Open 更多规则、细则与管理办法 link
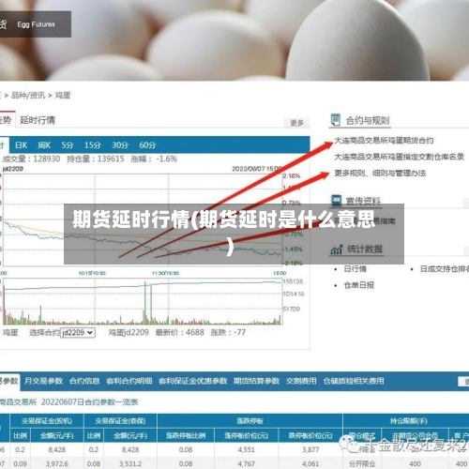This screenshot has width=469, height=469. coord(380,173)
